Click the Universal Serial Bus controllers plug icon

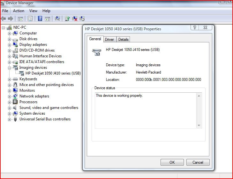(x=15, y=119)
